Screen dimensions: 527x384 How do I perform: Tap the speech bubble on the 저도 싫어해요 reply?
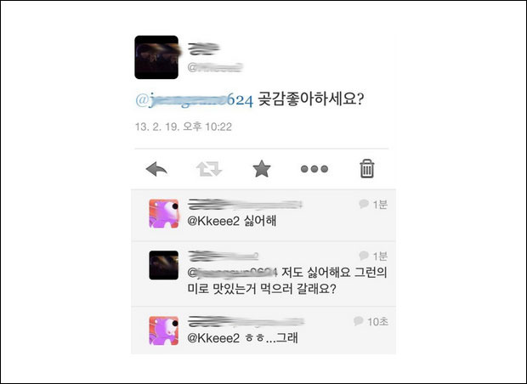coord(364,256)
